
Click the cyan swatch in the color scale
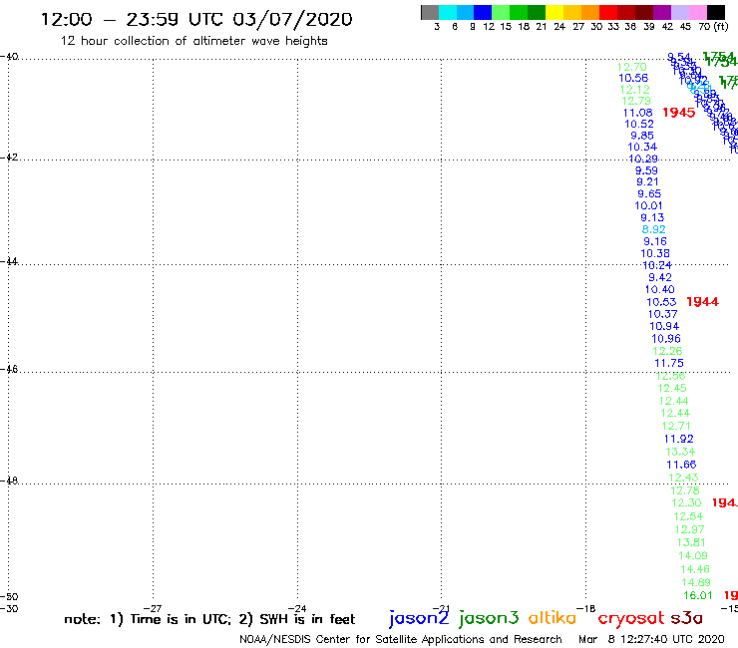448,12
